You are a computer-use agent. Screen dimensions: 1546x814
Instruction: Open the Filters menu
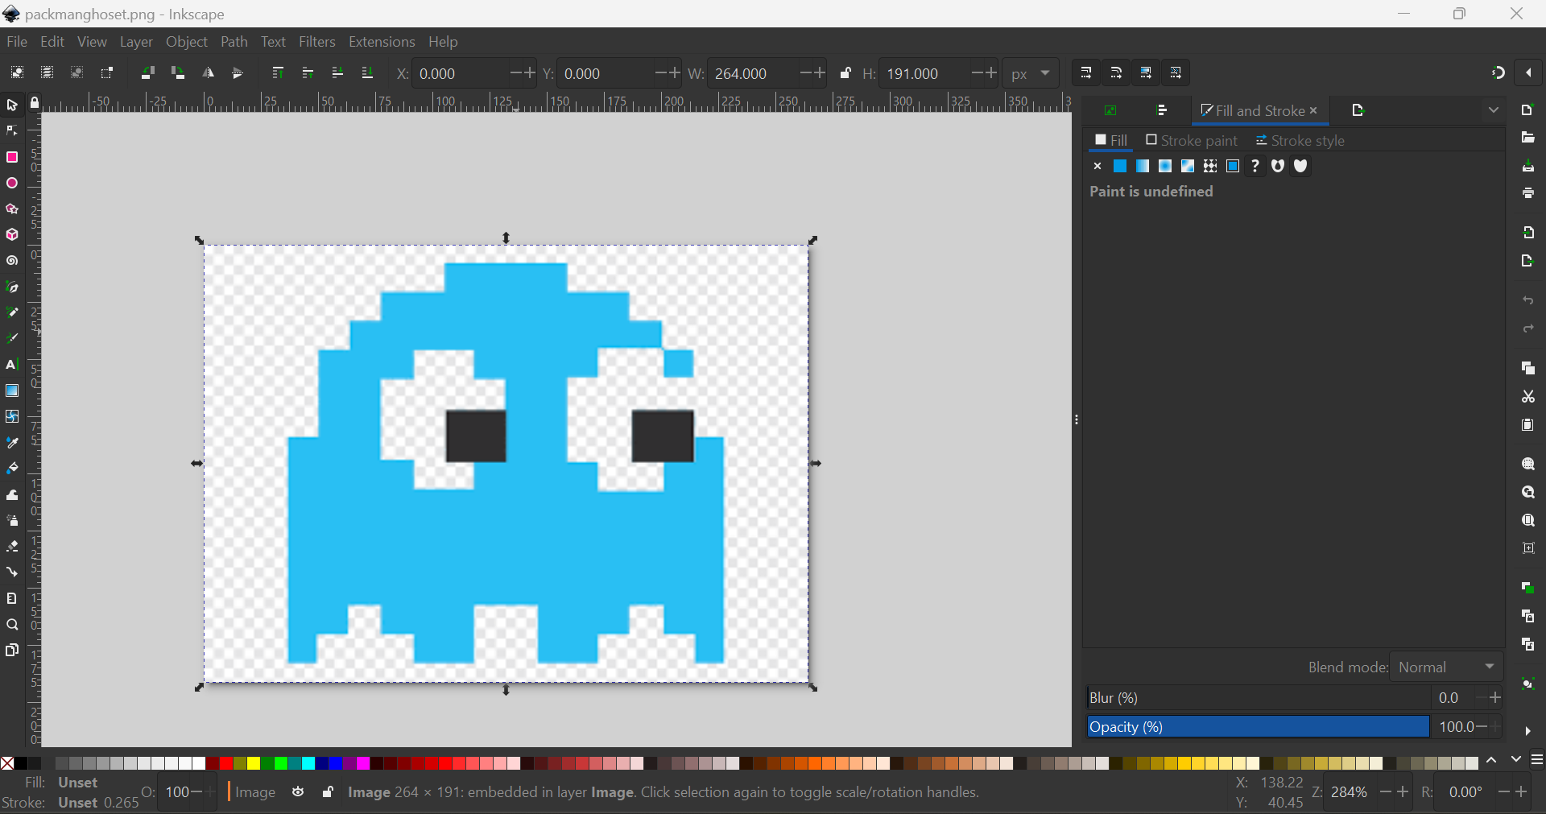tap(317, 42)
